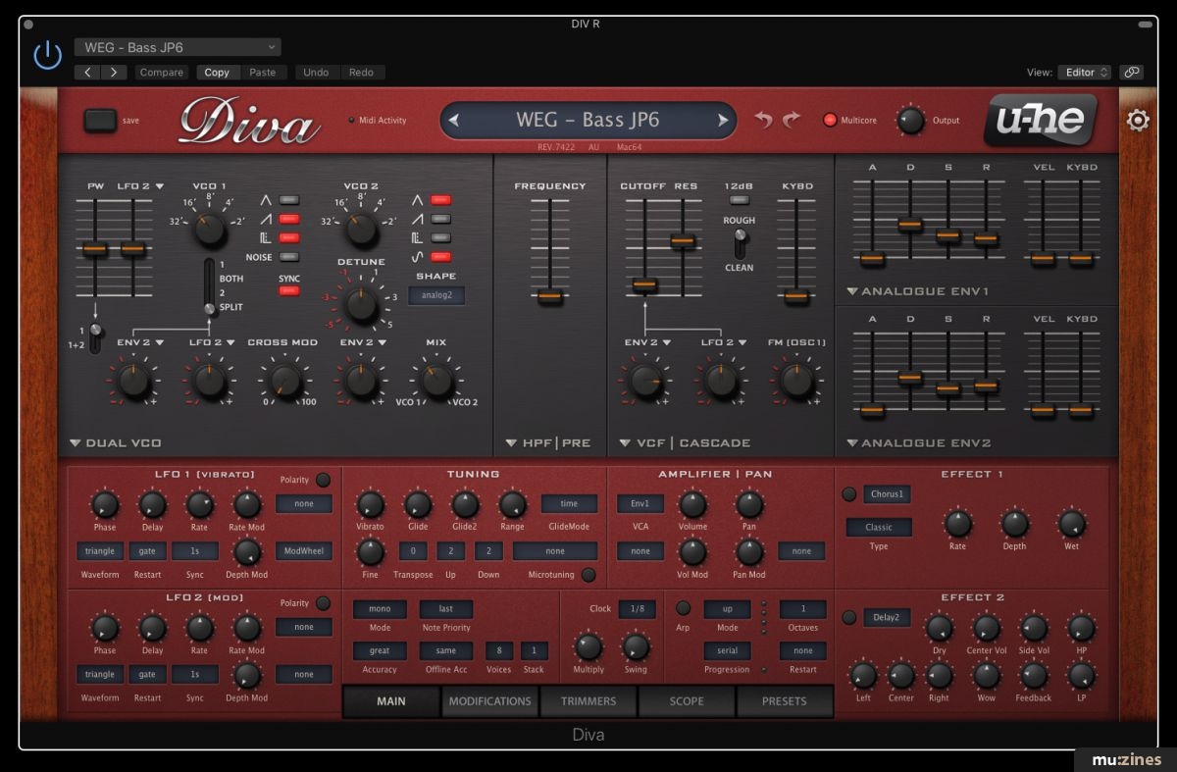Toggle the Multicore button
Image resolution: width=1177 pixels, height=772 pixels.
[x=830, y=121]
